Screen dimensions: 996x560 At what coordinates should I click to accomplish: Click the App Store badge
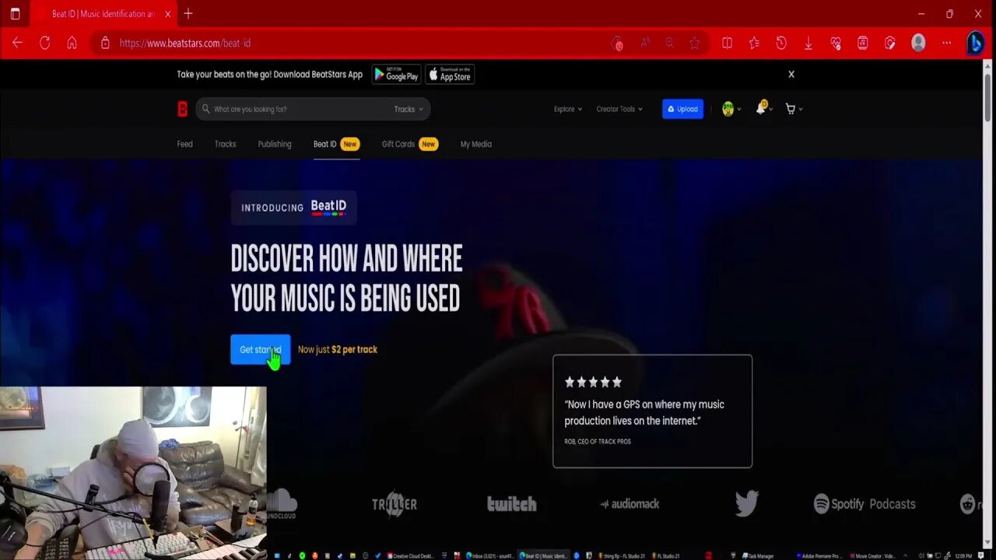450,74
